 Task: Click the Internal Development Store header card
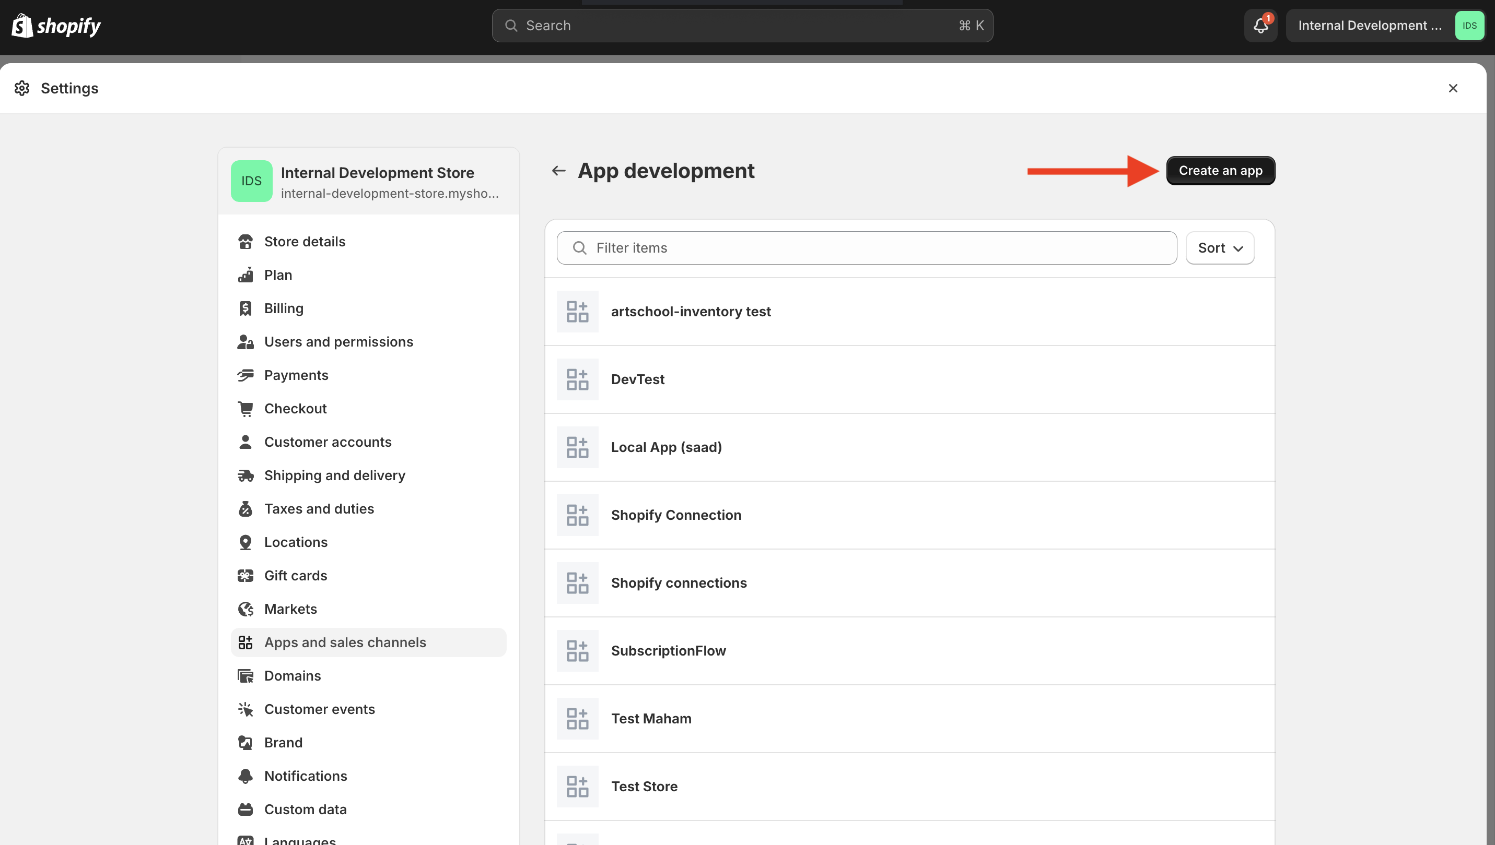[x=368, y=181]
